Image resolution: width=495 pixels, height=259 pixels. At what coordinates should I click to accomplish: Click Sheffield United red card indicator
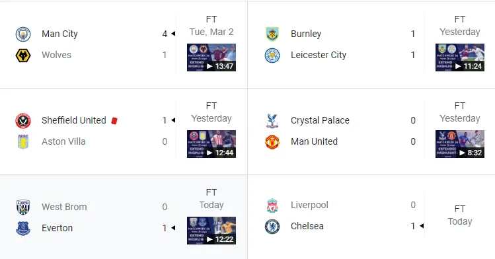[114, 120]
